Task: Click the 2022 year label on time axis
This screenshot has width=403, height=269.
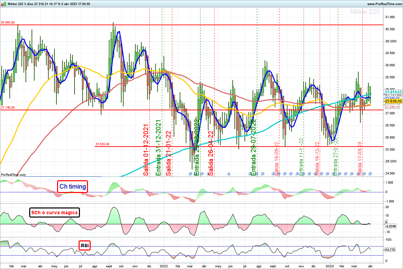Action: pyautogui.click(x=164, y=266)
